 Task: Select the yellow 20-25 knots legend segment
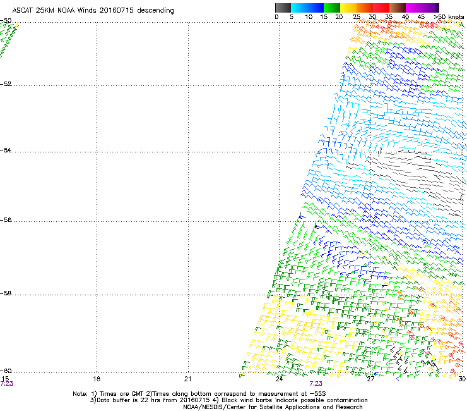(348, 8)
